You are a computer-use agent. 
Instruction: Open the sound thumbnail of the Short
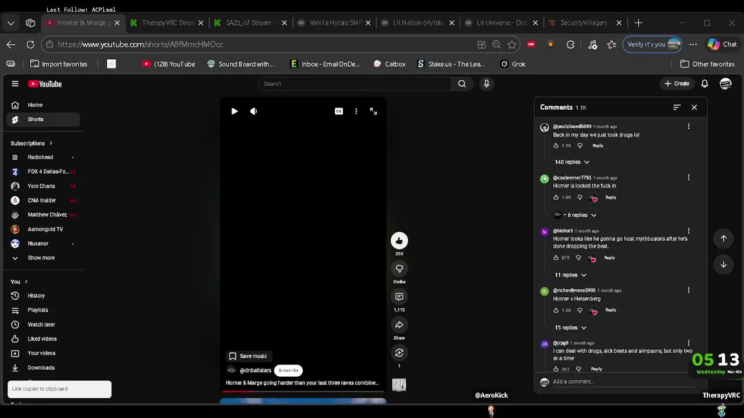point(399,384)
